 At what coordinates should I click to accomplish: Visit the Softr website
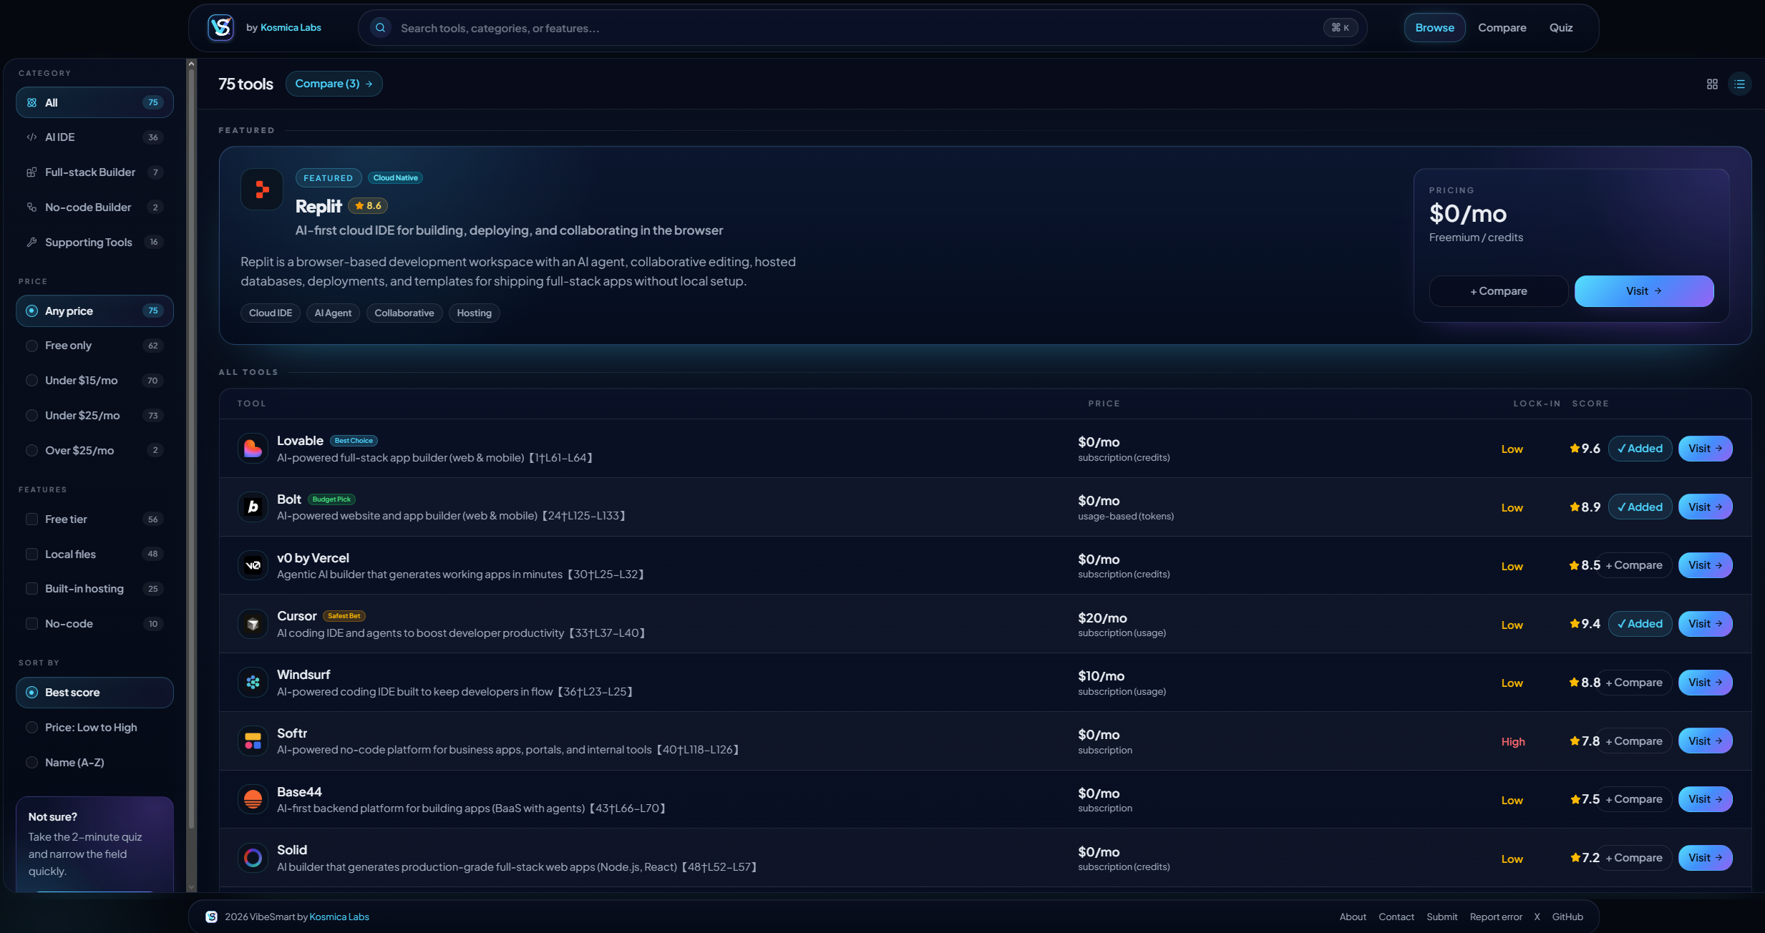(1705, 741)
